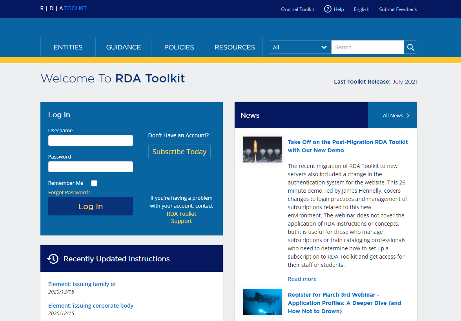
Task: Open the English language selector
Action: click(x=361, y=9)
